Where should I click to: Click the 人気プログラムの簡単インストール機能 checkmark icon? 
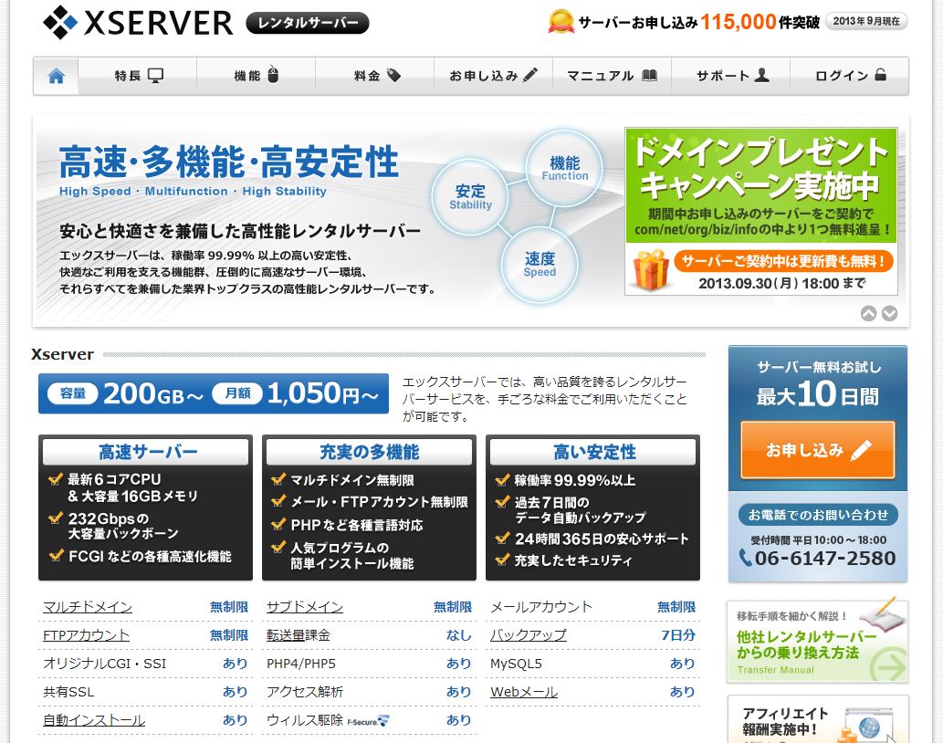tap(278, 547)
